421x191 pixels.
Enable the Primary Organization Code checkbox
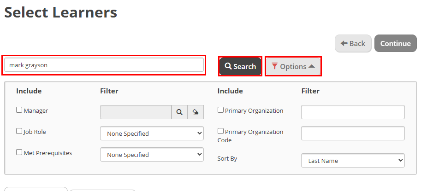click(x=221, y=131)
